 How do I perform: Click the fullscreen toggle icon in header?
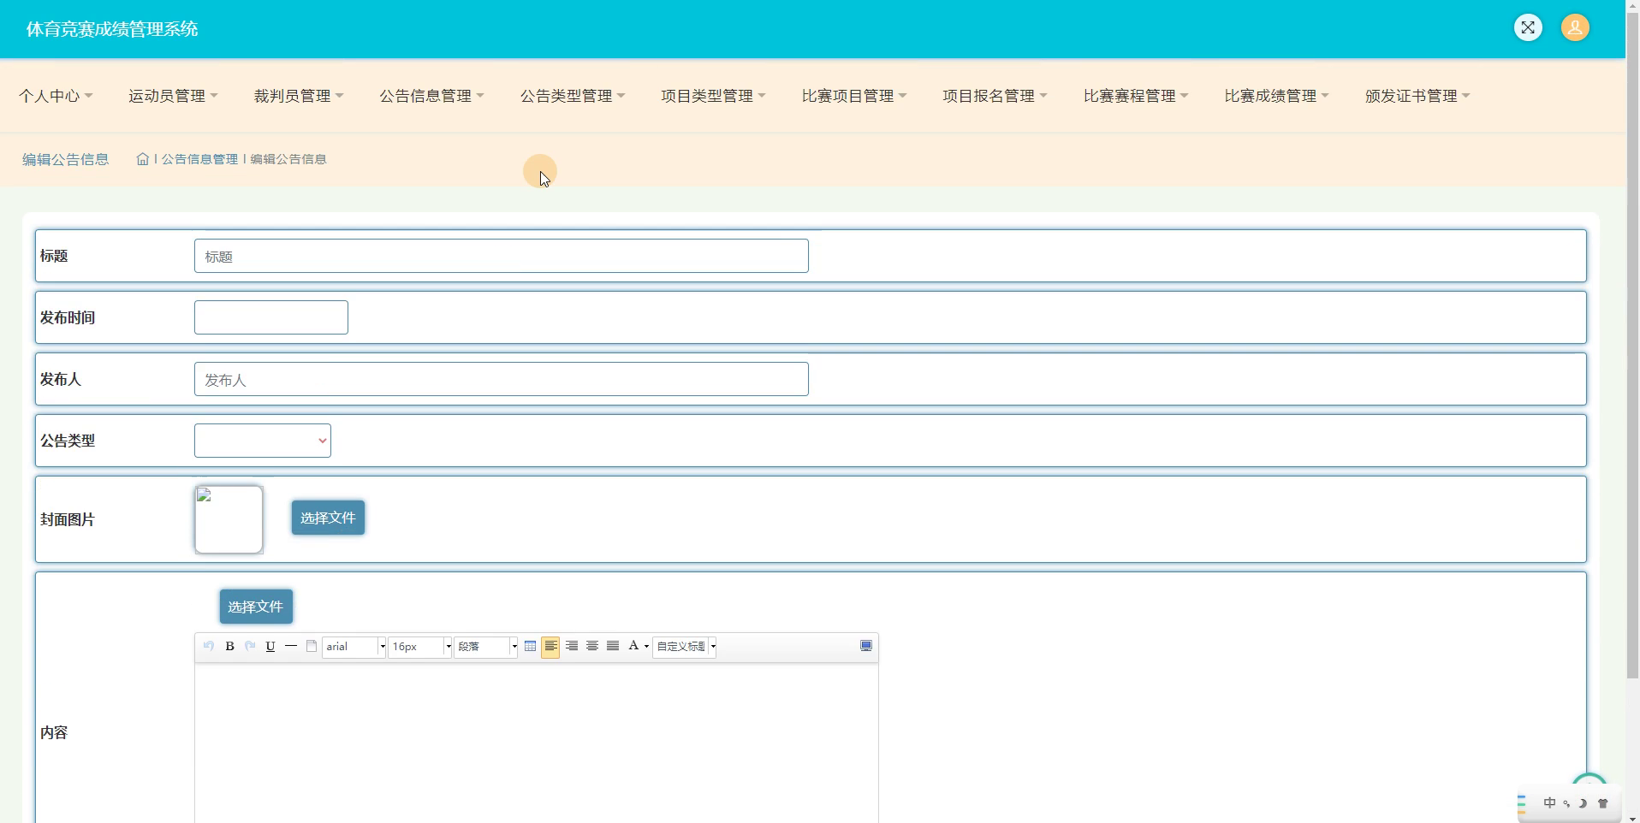[1528, 28]
